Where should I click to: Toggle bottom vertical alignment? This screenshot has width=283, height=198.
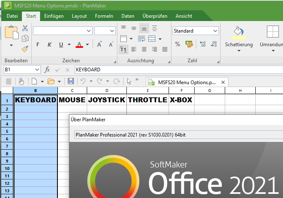(144, 28)
